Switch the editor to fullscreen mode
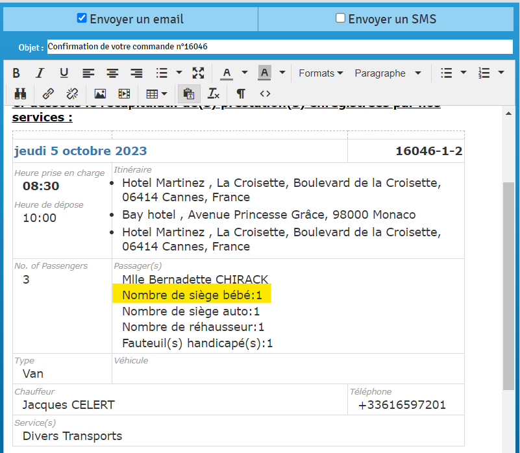520x453 pixels. [x=199, y=73]
